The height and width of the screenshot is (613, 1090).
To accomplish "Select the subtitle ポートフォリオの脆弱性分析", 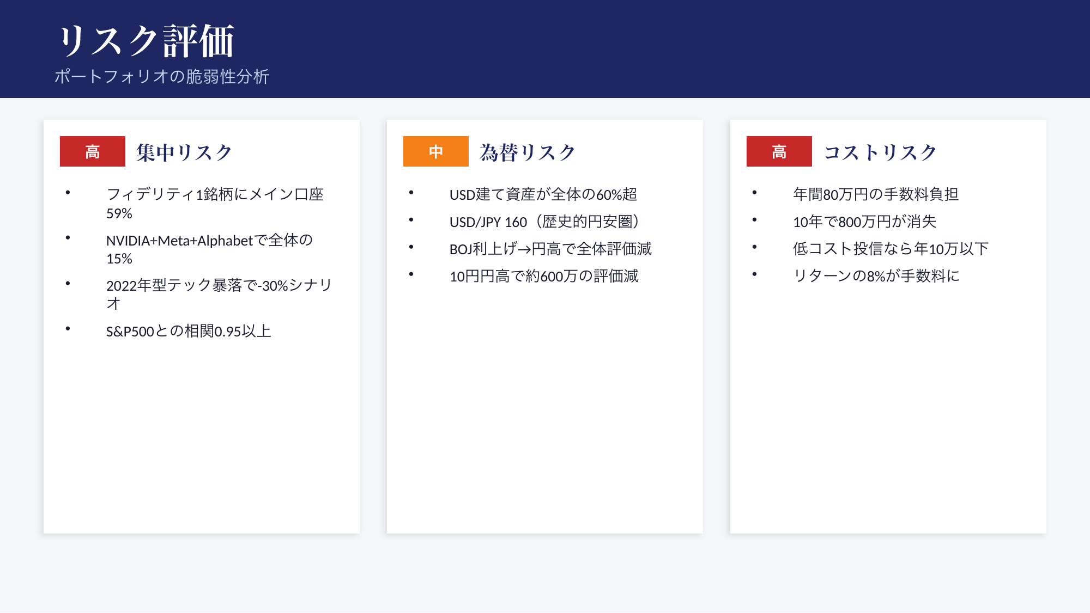I will [x=161, y=76].
